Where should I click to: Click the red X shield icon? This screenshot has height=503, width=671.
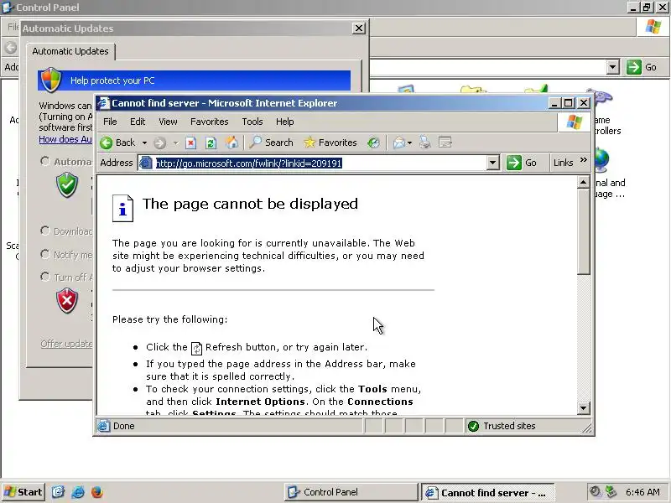(67, 301)
